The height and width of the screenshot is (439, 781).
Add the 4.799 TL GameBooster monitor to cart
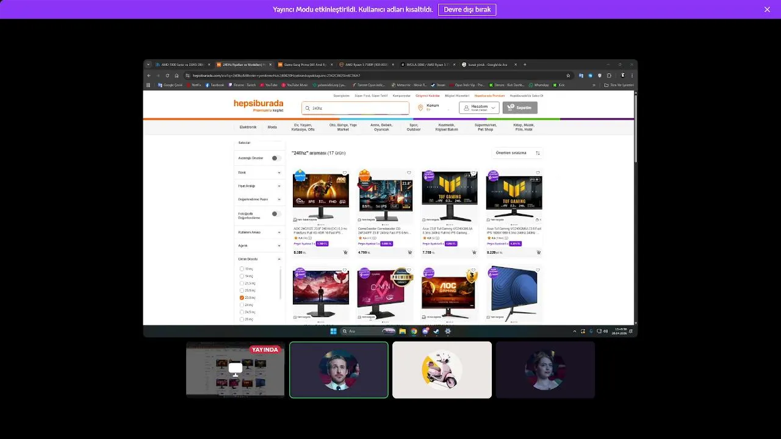(409, 252)
